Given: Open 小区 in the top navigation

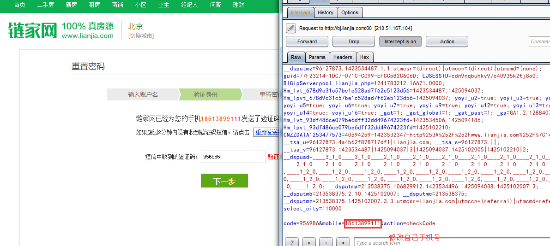Looking at the screenshot, I should 141,5.
